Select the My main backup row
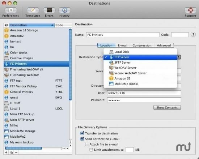This screenshot has width=199, height=159. (x=37, y=142)
